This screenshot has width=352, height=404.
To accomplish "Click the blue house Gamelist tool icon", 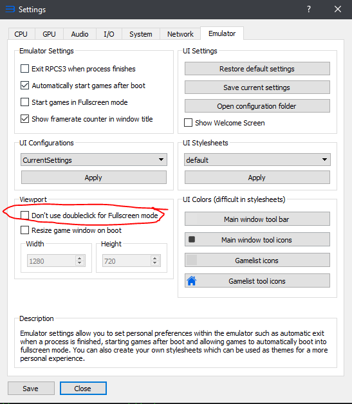I will (x=192, y=281).
